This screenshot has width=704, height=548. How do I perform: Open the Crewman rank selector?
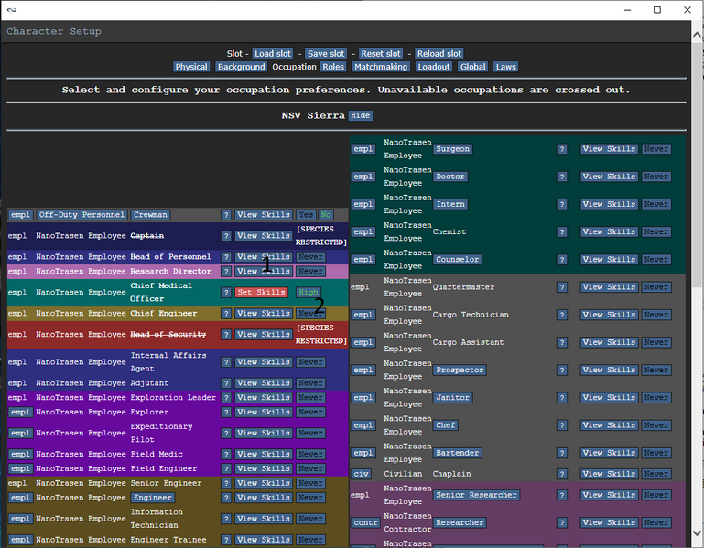149,215
